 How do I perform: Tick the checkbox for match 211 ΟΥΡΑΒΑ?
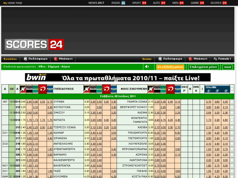(232, 102)
